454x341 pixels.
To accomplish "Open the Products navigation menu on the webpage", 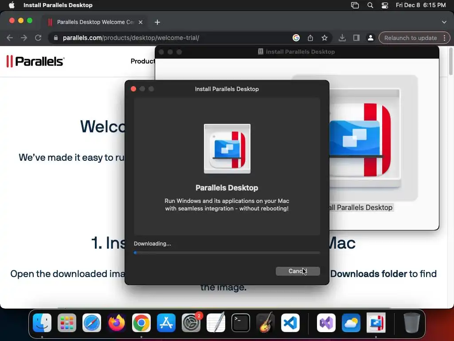I will [x=142, y=61].
